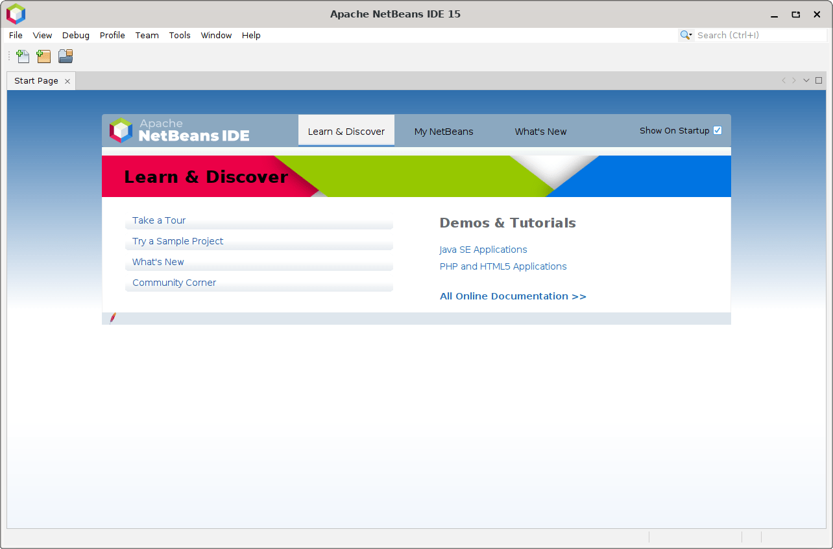833x549 pixels.
Task: Minimize the NetBeans window
Action: [774, 14]
